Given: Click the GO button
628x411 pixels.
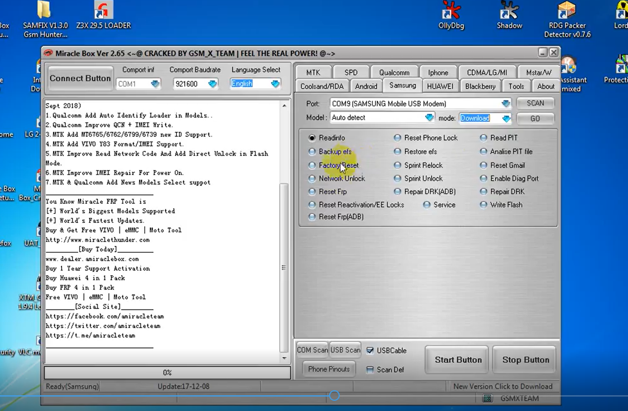Looking at the screenshot, I should [535, 119].
